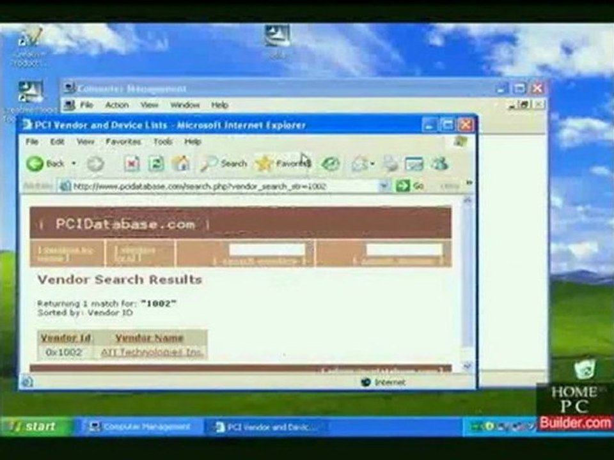Click the Computer Management title bar icon
The width and height of the screenshot is (614, 460).
click(x=70, y=88)
